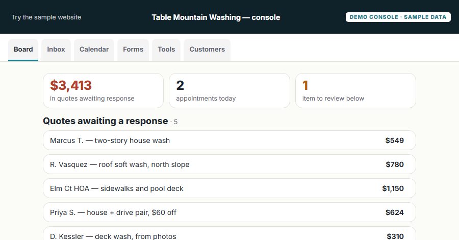Viewport: 459px width, 240px height.
Task: Open the 1 item to review card
Action: (355, 90)
